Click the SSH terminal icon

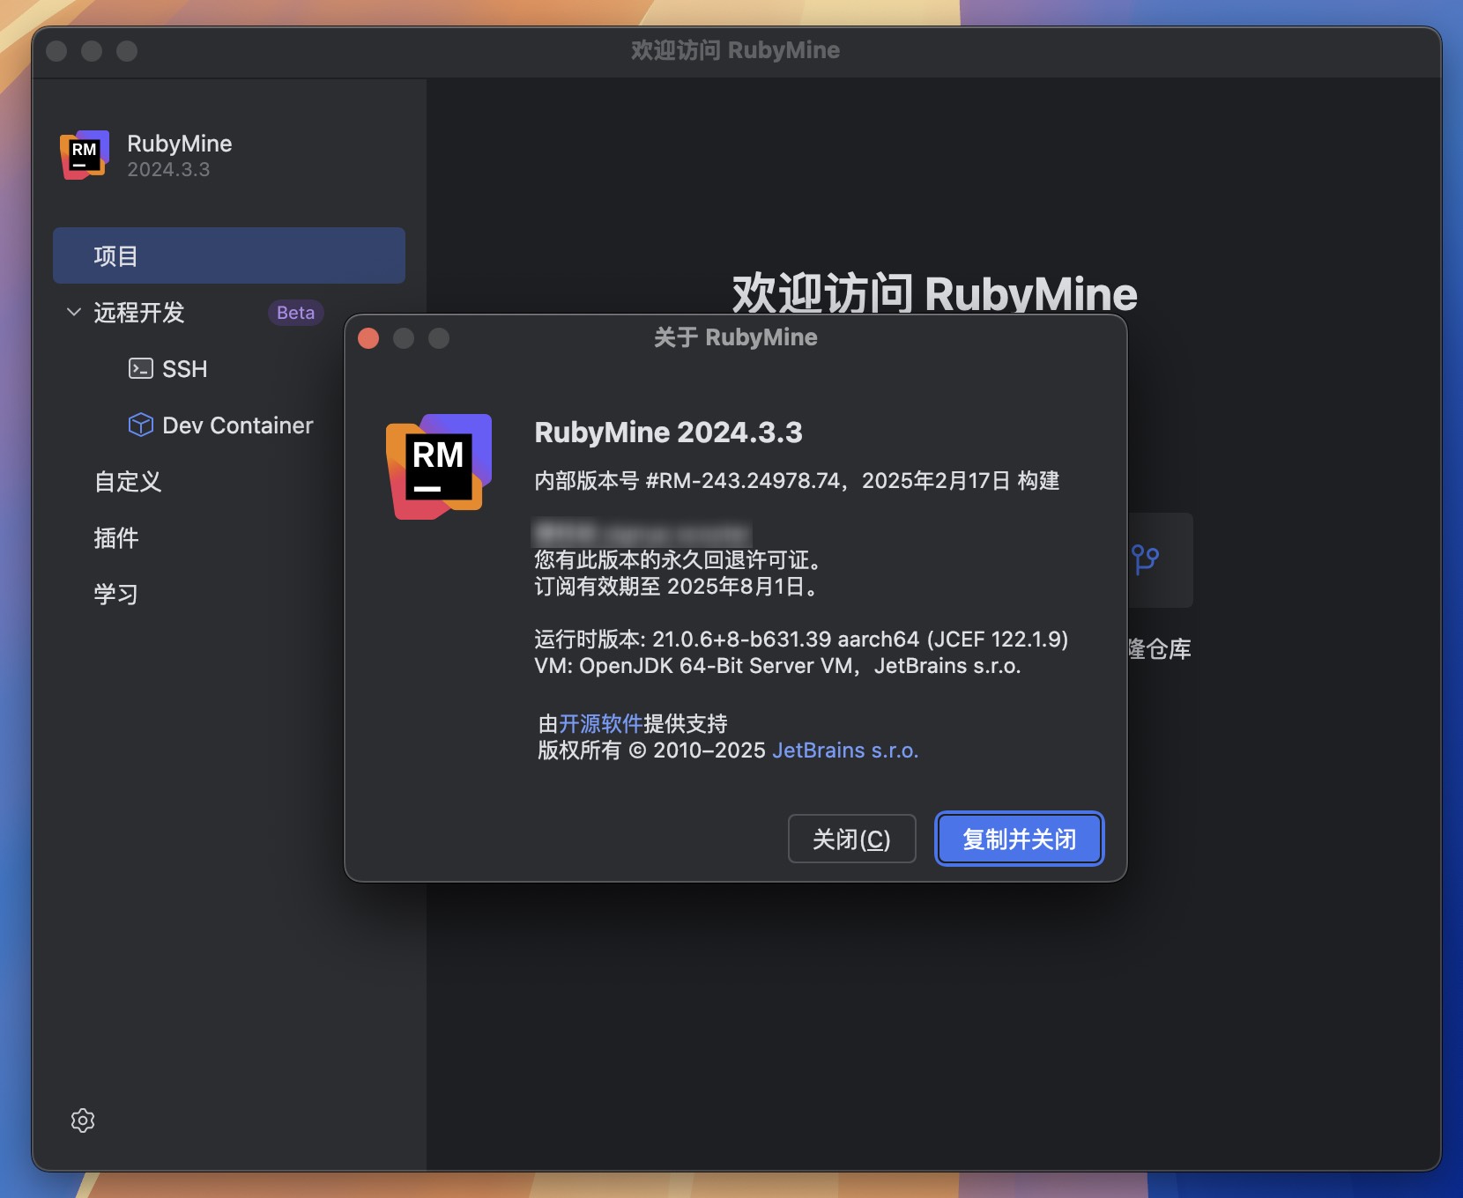click(141, 368)
